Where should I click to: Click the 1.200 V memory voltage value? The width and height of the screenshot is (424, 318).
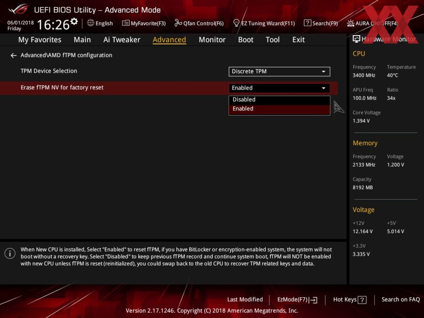tap(396, 165)
